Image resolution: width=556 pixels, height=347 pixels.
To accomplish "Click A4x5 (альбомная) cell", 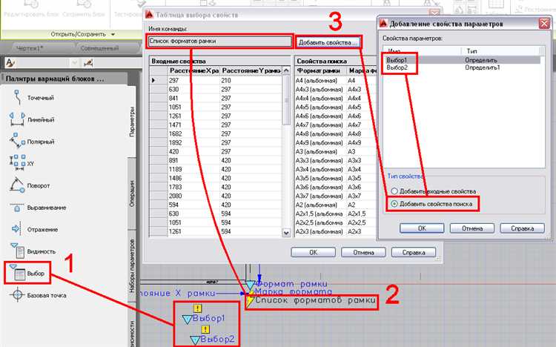I will point(320,108).
